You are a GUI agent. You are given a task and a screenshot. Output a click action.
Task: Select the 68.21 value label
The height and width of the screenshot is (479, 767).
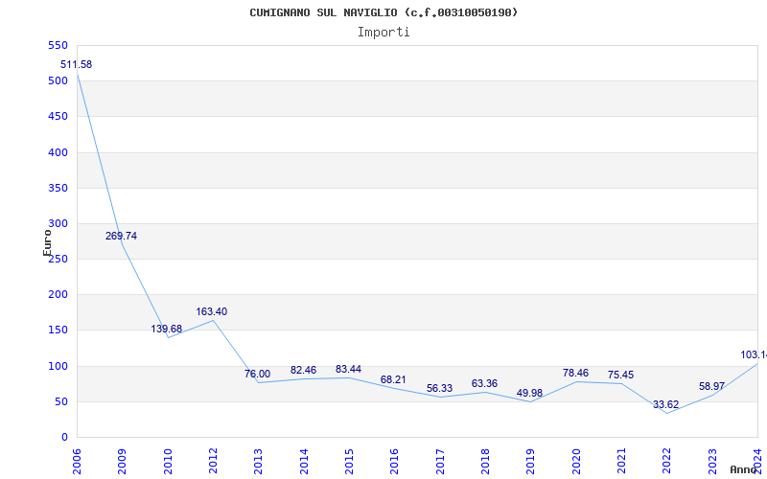click(x=393, y=379)
